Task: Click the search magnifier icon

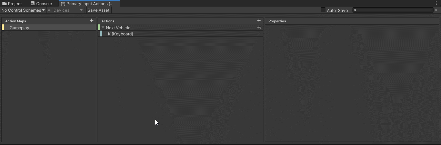Action: click(355, 10)
